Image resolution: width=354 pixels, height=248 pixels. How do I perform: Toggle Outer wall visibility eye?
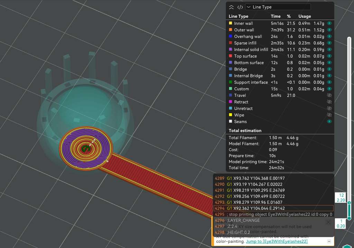click(329, 30)
